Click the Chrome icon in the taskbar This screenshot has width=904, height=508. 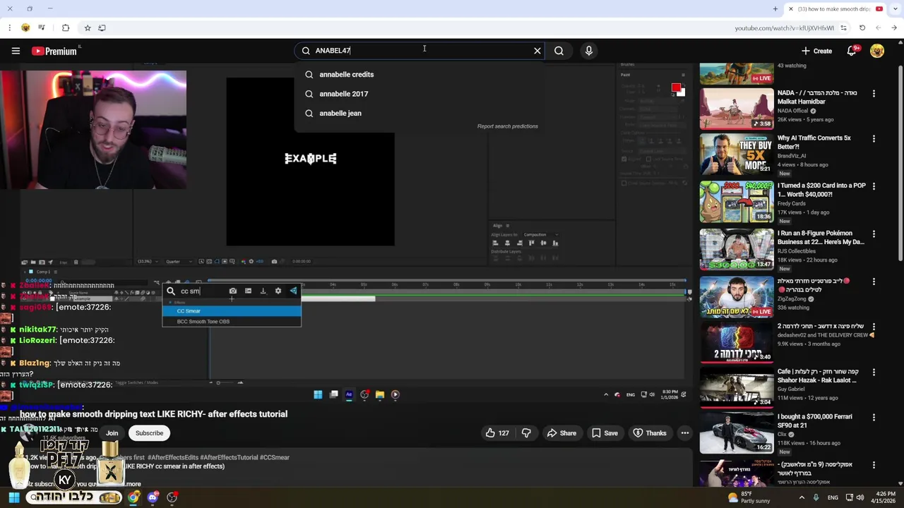(x=133, y=497)
